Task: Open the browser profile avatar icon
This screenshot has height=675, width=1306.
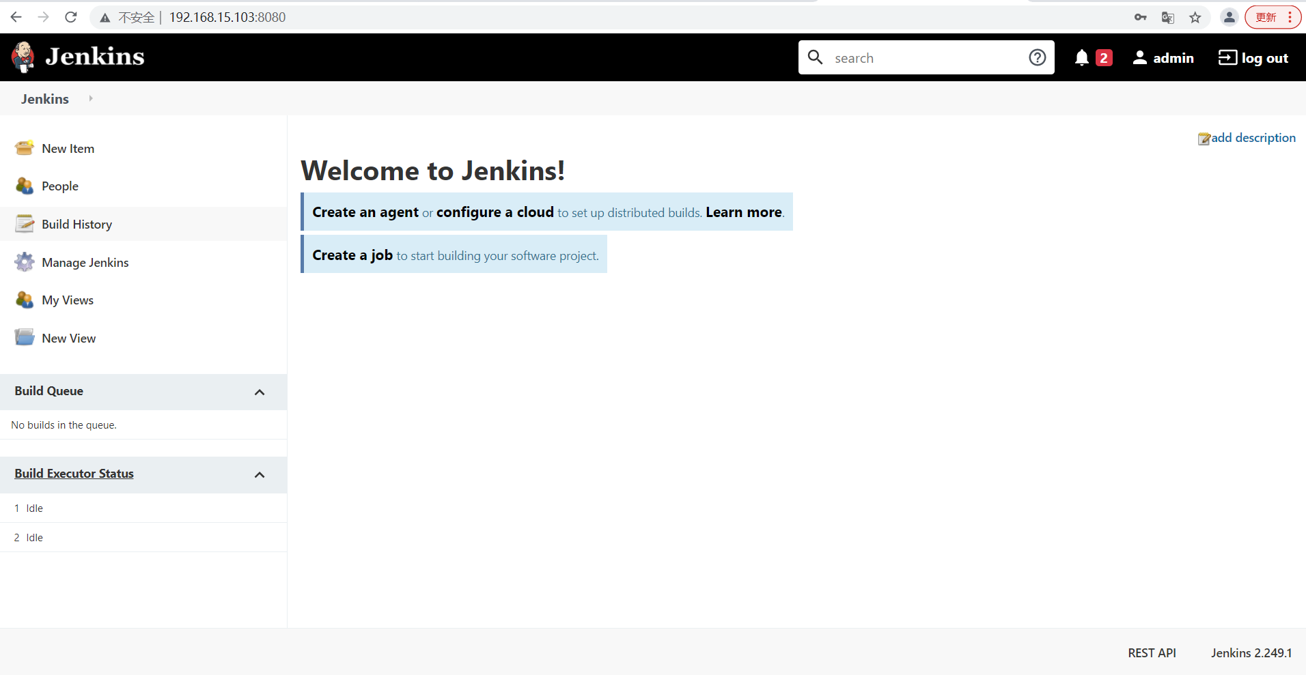Action: (x=1229, y=17)
